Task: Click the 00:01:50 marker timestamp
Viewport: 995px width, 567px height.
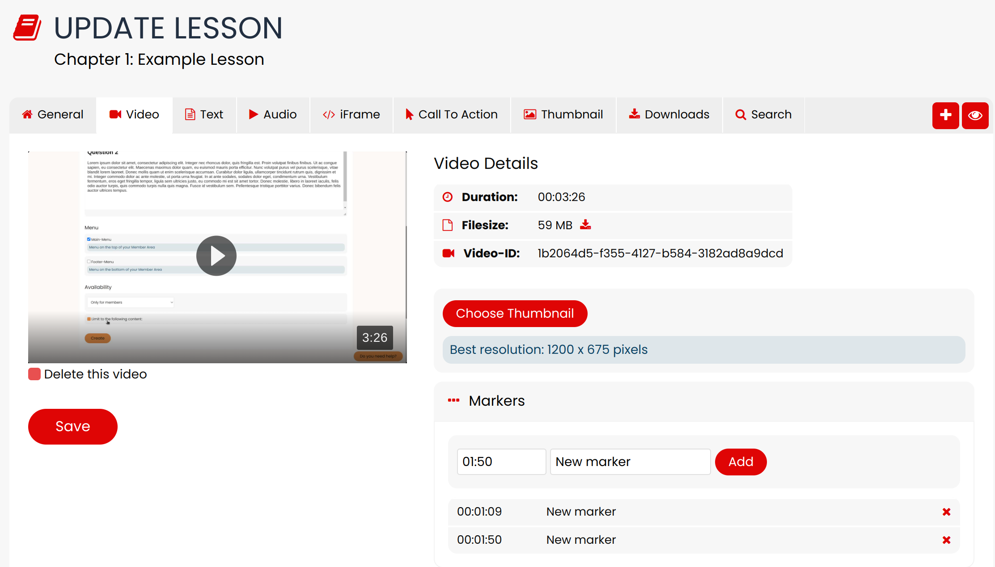Action: point(479,540)
